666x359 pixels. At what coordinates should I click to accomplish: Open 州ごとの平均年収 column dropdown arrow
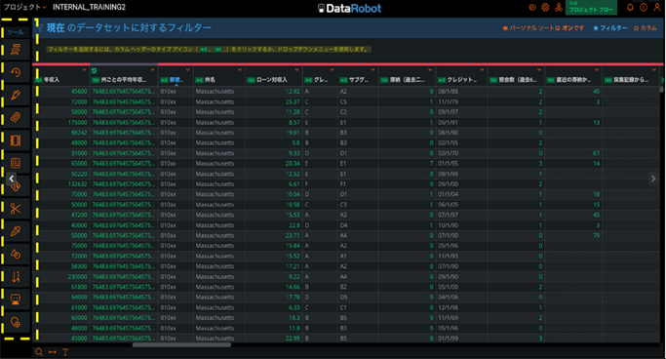point(152,69)
